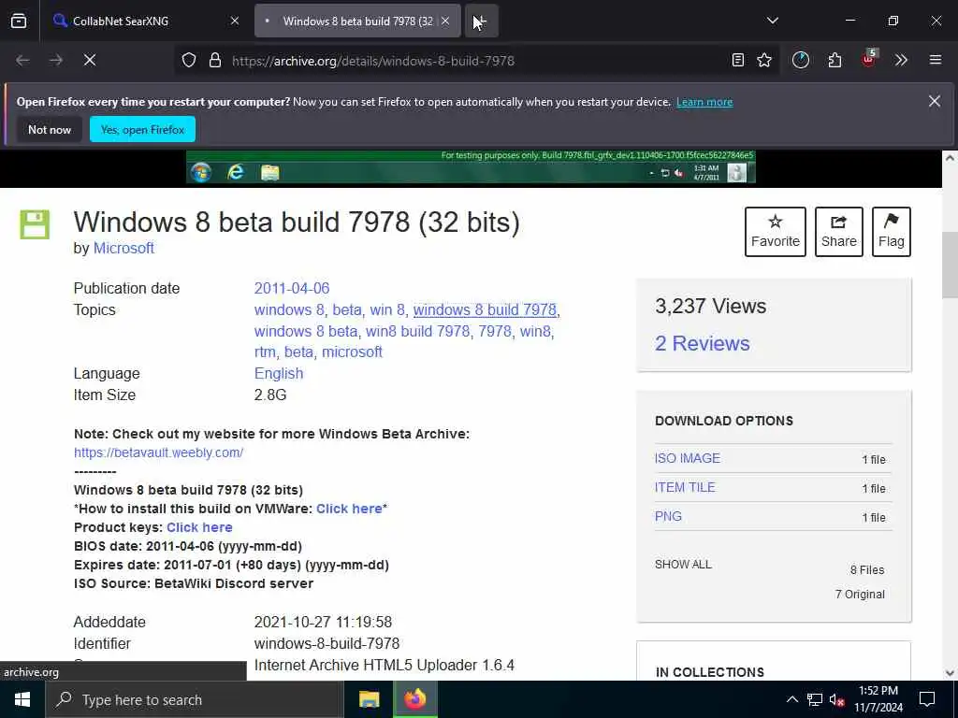958x718 pixels.
Task: Share this archive item
Action: tap(839, 232)
